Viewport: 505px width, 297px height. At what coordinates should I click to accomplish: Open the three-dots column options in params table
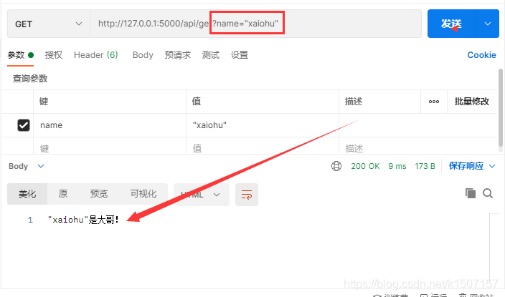433,102
